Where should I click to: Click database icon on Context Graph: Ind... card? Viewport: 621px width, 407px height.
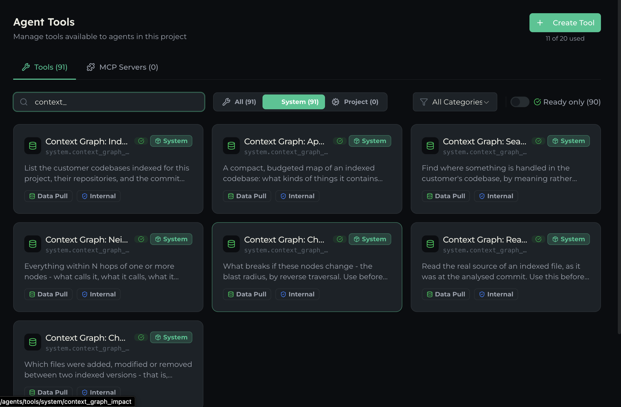pyautogui.click(x=33, y=146)
